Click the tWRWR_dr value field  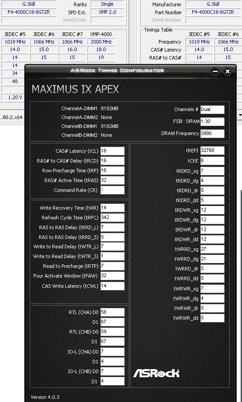click(x=213, y=308)
